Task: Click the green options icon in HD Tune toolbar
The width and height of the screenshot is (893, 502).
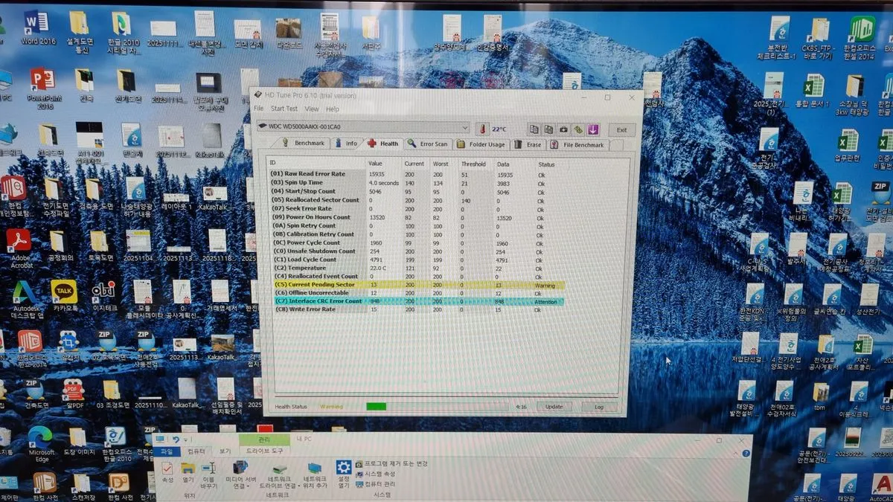Action: (578, 129)
